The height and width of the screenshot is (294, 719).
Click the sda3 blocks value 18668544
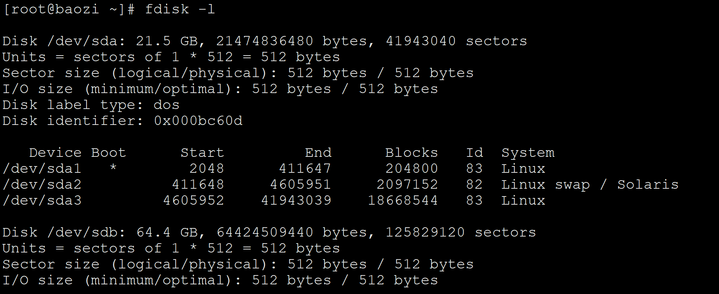(403, 201)
